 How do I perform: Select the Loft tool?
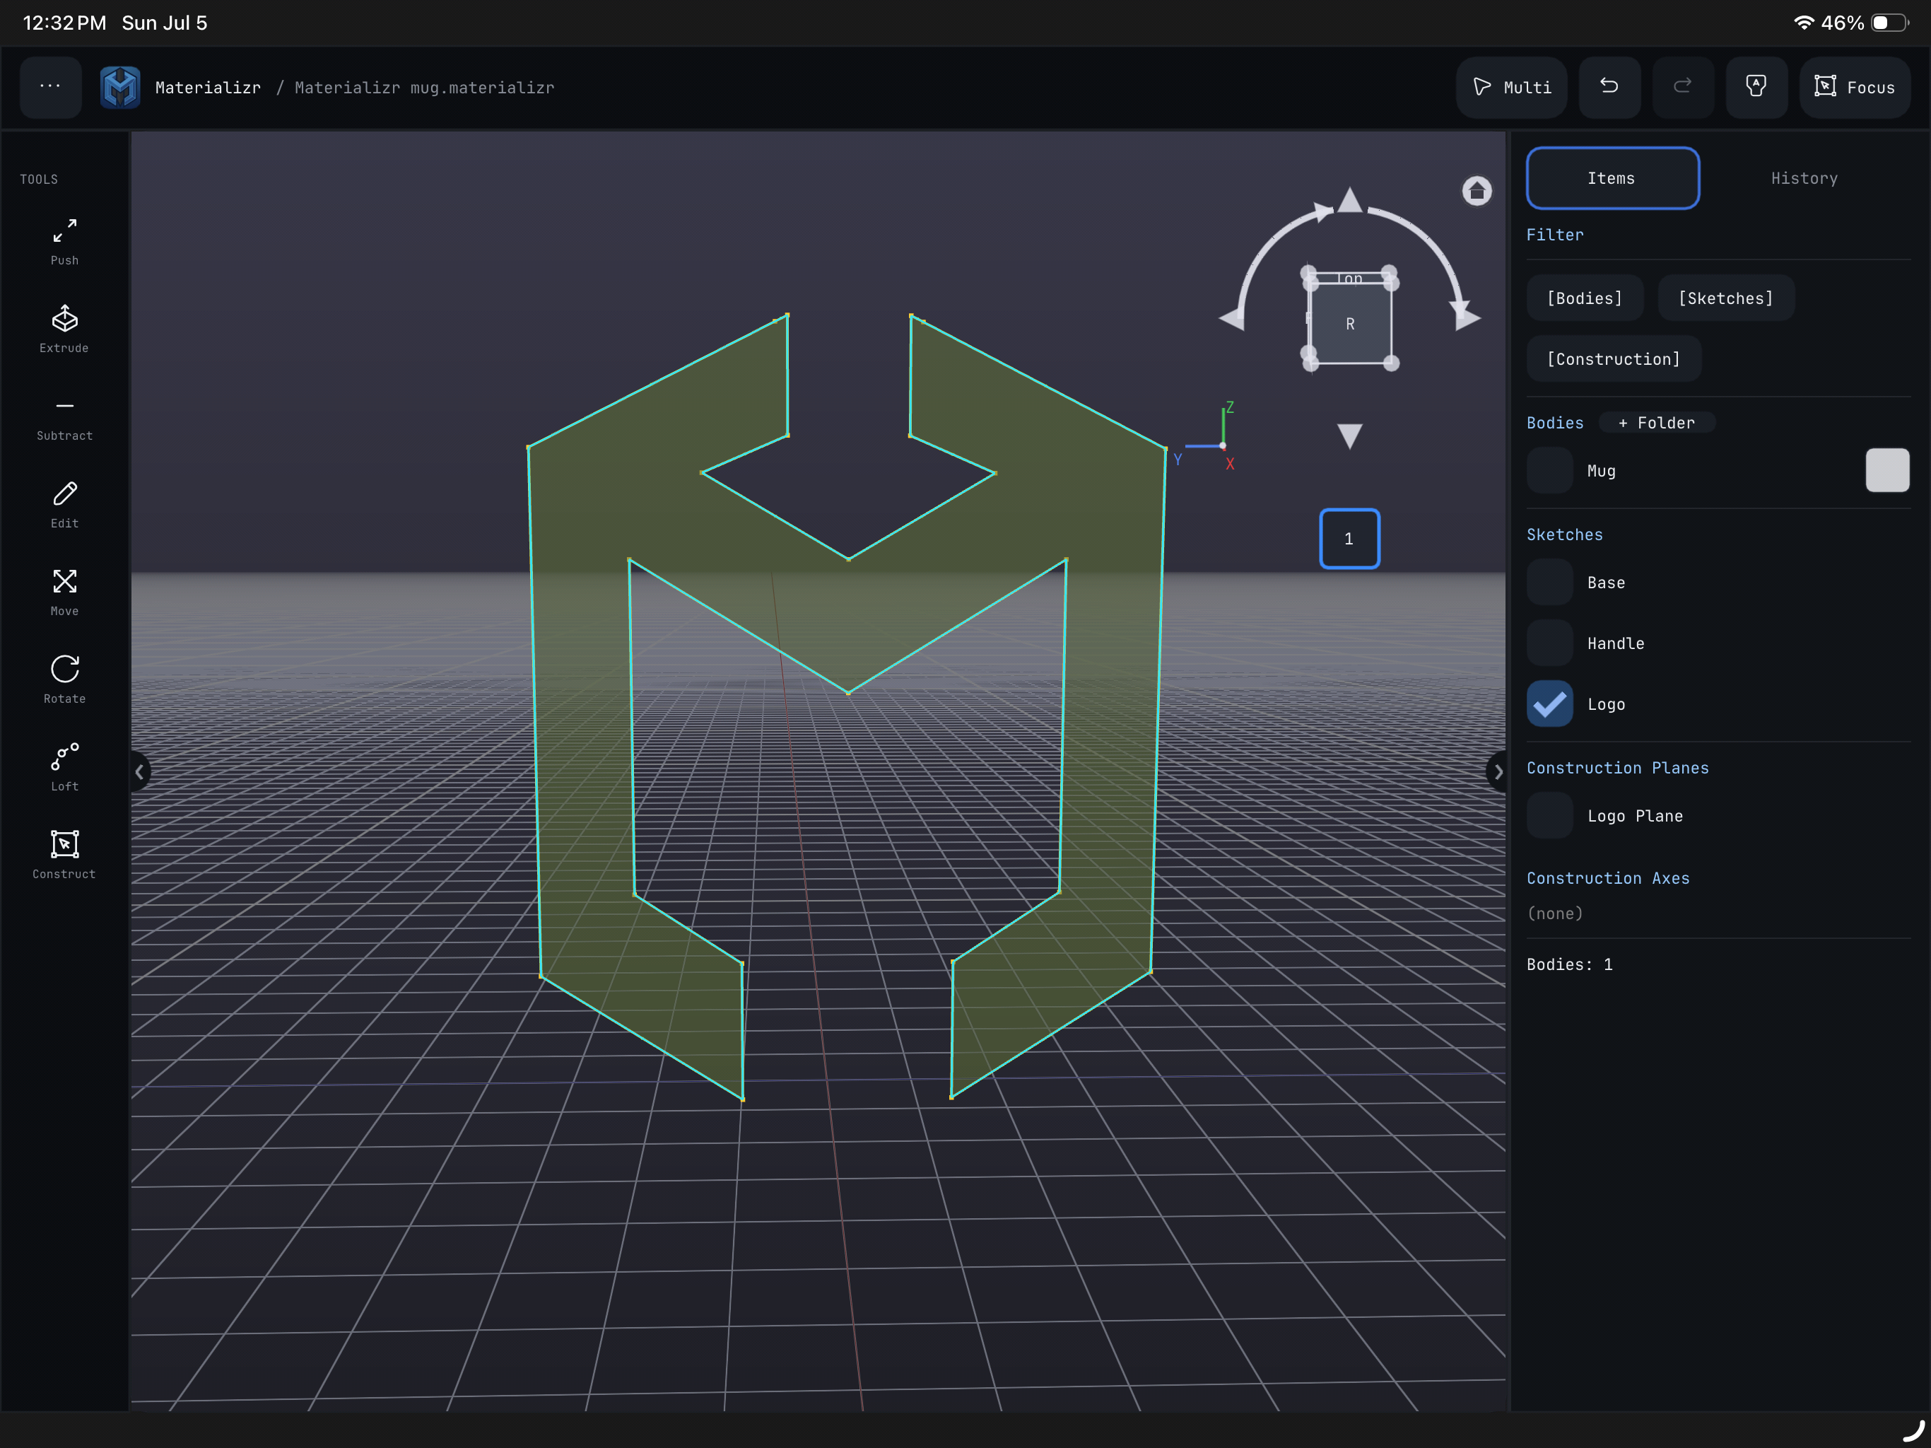click(x=64, y=768)
